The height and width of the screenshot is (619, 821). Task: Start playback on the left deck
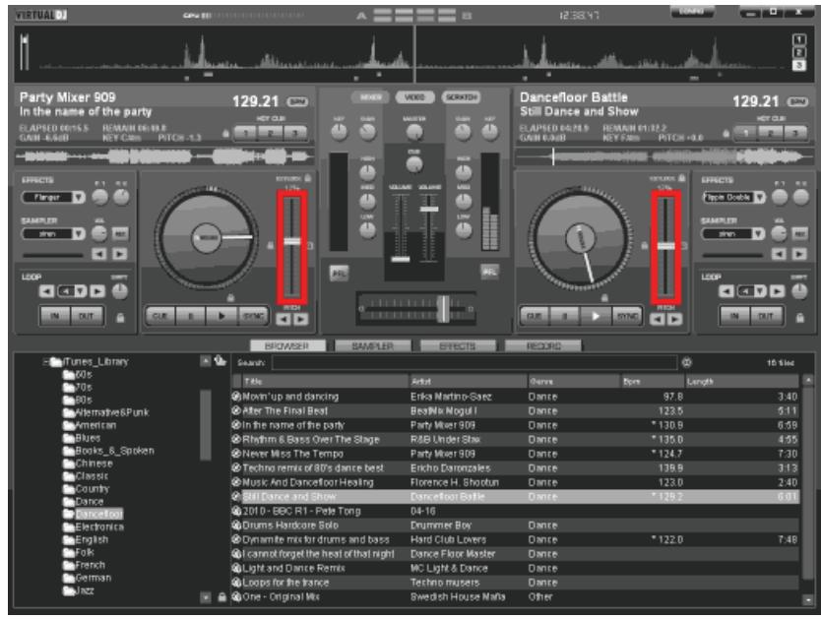tap(221, 316)
